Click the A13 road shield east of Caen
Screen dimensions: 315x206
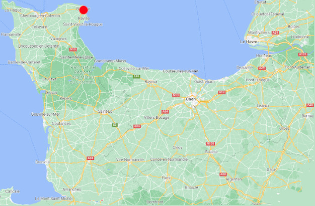[x=222, y=92]
